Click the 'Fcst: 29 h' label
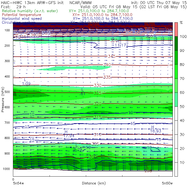 [x=13, y=7]
